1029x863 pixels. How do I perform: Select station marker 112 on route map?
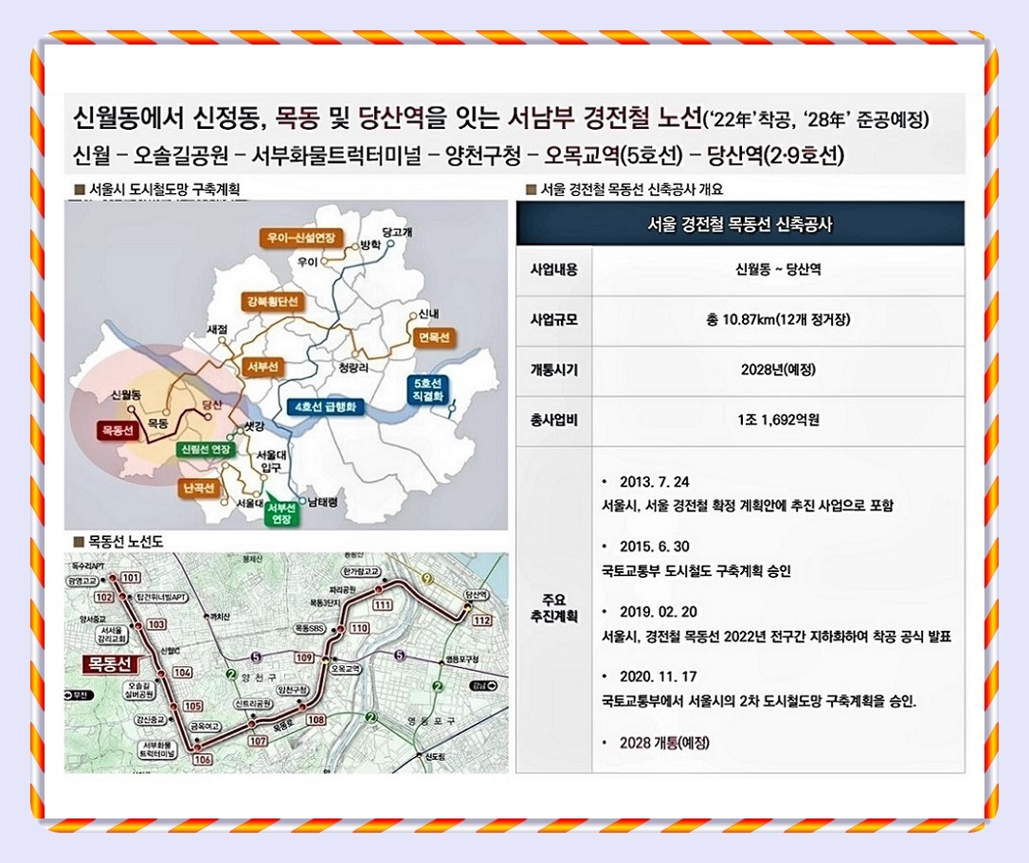click(x=481, y=620)
